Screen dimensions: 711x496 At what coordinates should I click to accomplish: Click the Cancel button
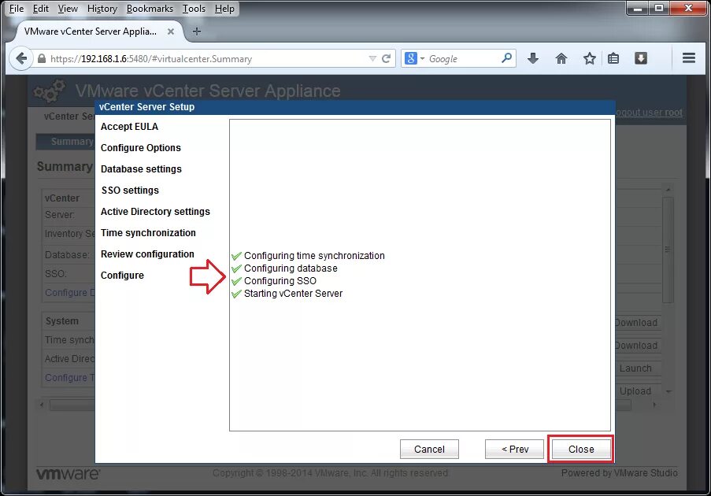(x=429, y=449)
